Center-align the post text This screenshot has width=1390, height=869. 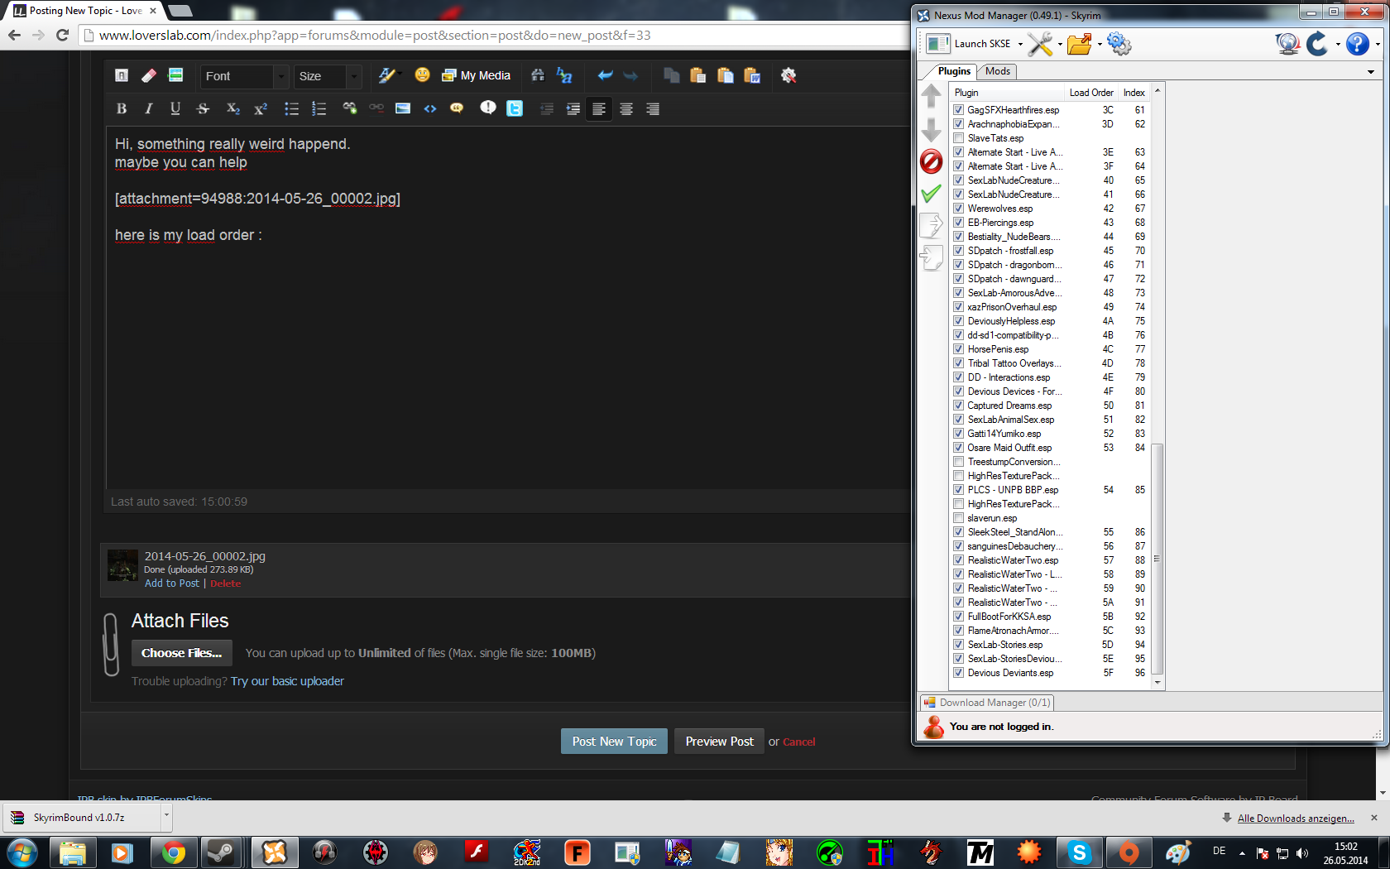[x=626, y=108]
